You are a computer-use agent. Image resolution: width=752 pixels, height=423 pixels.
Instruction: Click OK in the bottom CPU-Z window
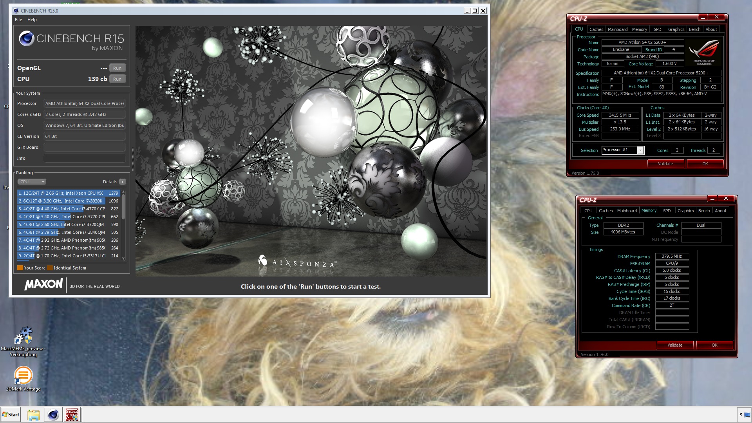[x=714, y=345]
